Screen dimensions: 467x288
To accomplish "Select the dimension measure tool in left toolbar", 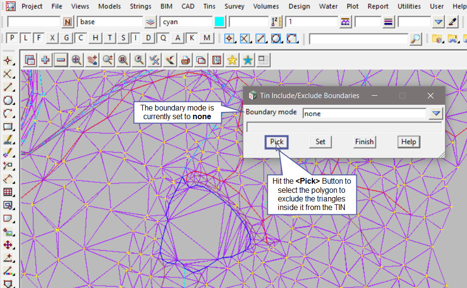I will [x=8, y=179].
